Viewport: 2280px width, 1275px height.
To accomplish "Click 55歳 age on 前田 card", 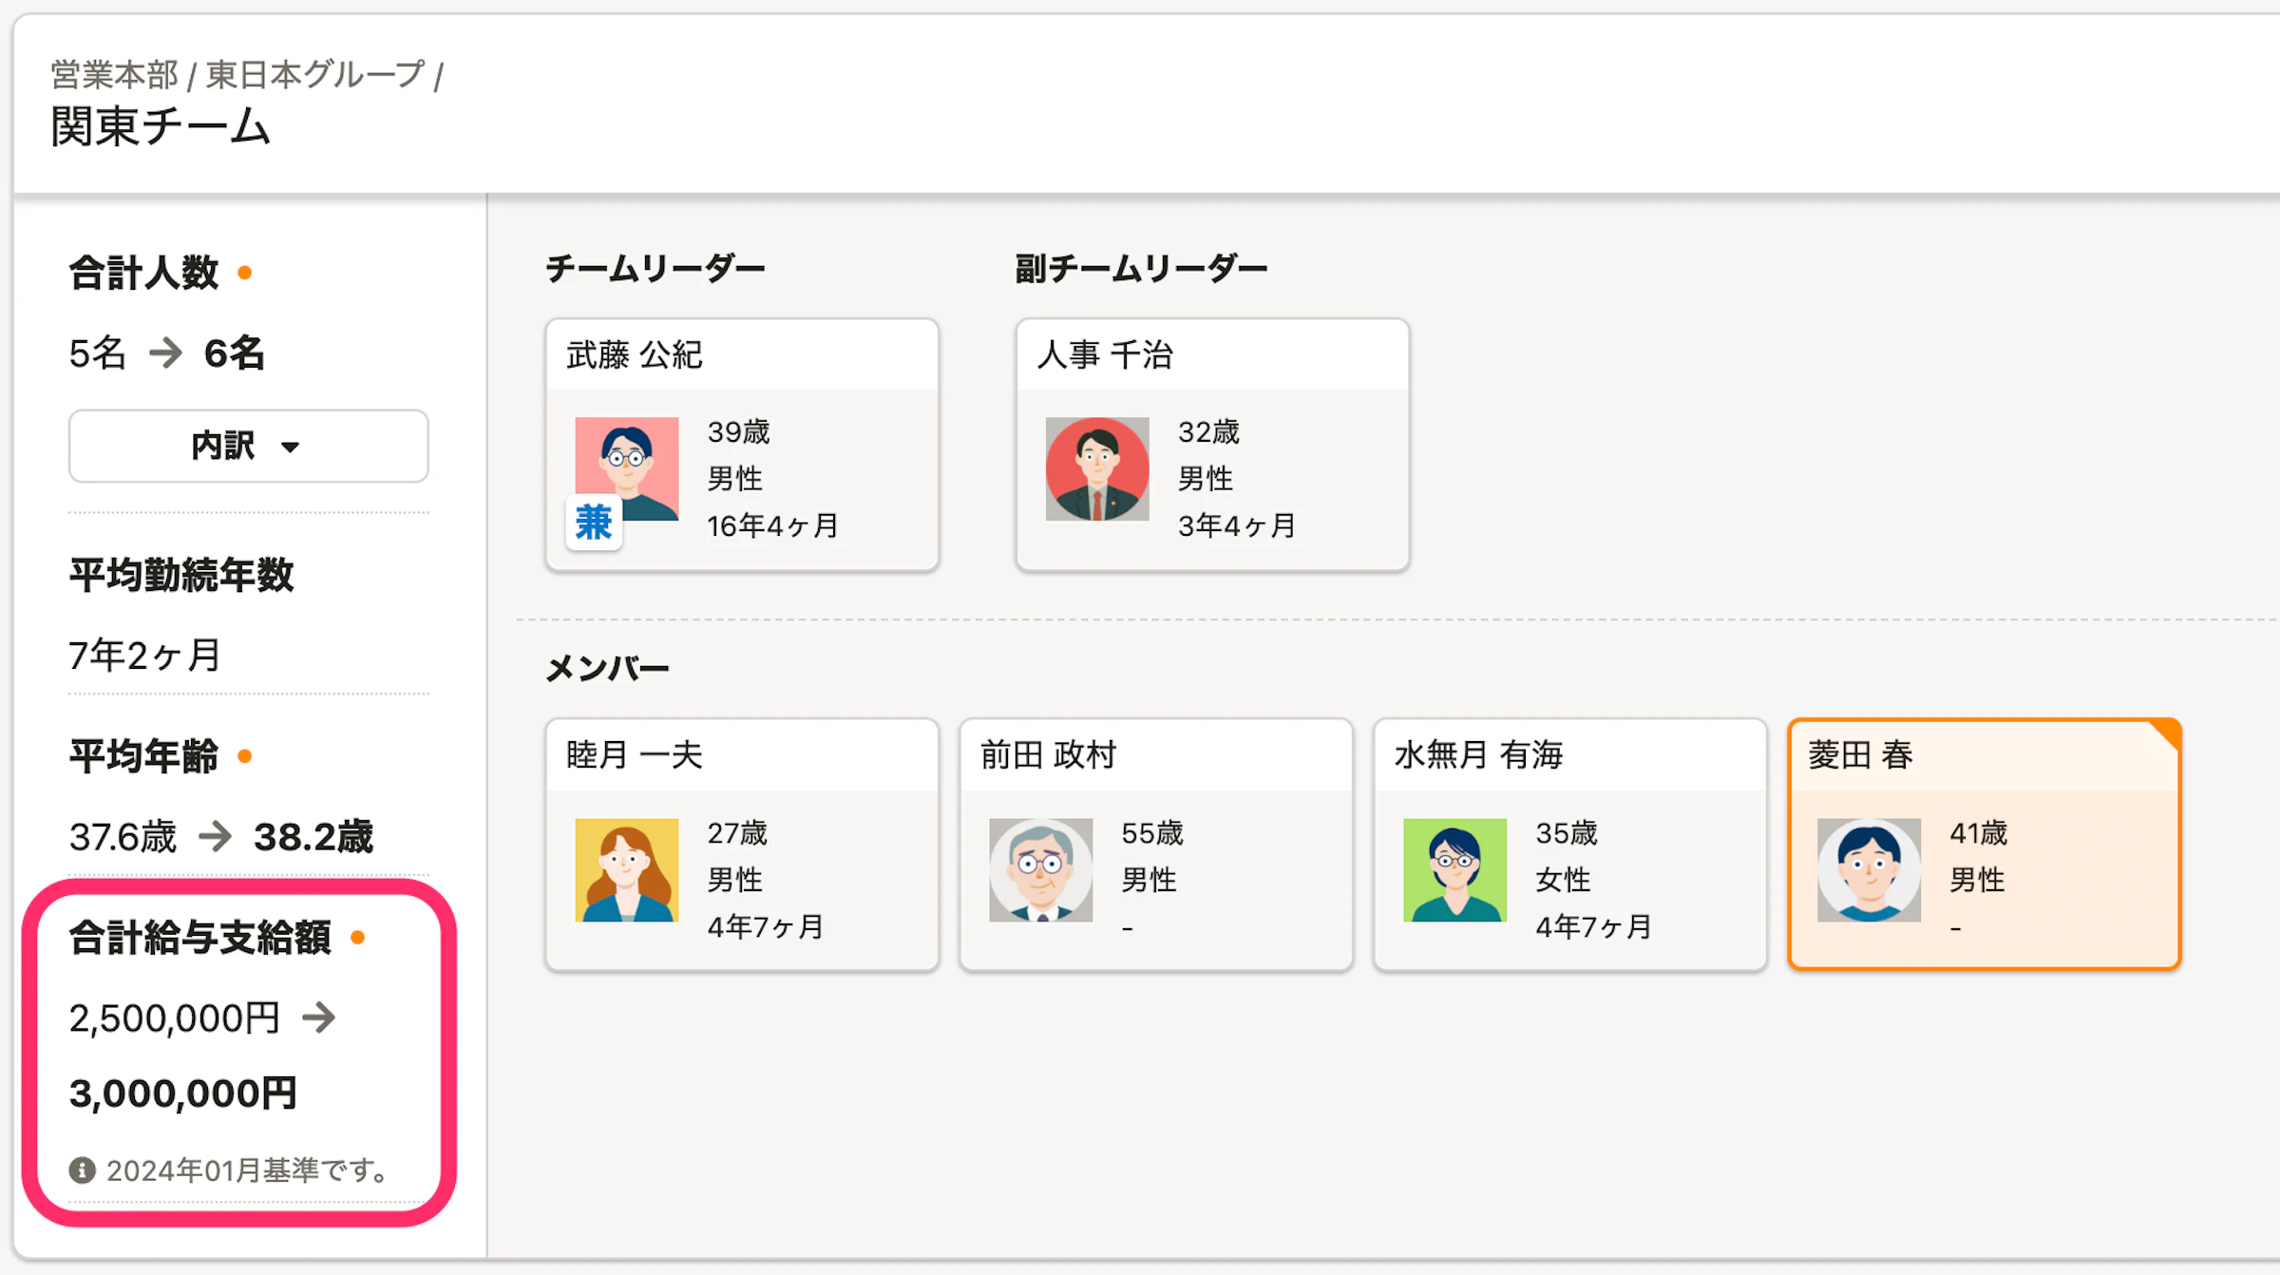I will (x=1152, y=833).
